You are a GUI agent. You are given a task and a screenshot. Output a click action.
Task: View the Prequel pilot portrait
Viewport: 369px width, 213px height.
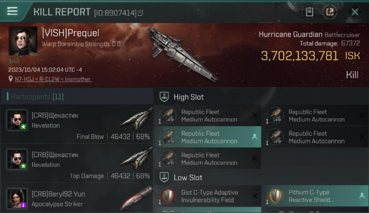[23, 41]
